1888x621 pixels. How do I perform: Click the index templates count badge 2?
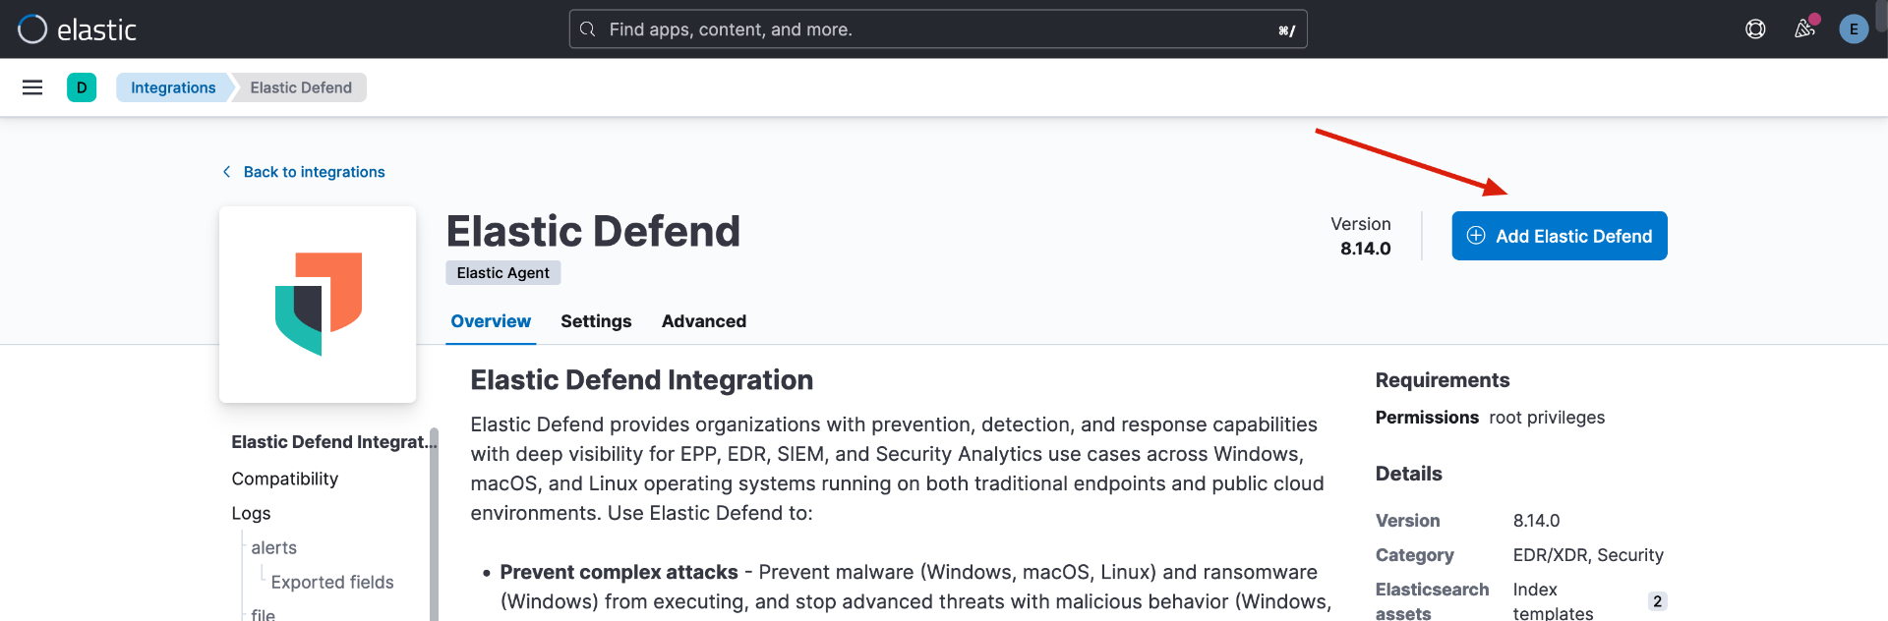point(1658,601)
